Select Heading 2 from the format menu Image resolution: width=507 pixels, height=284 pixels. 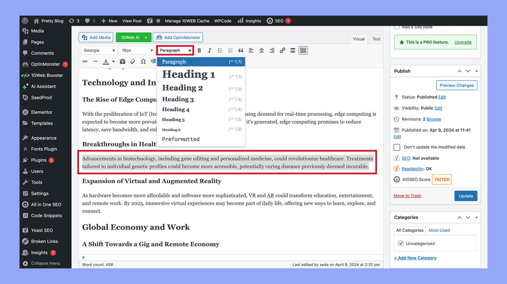[x=182, y=88]
